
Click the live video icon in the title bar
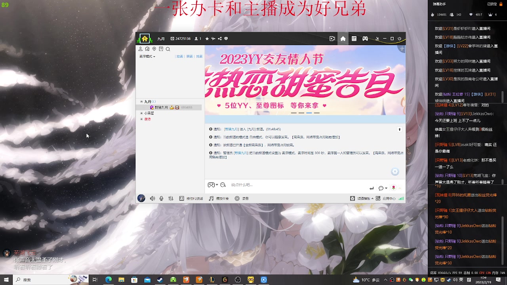pos(332,38)
